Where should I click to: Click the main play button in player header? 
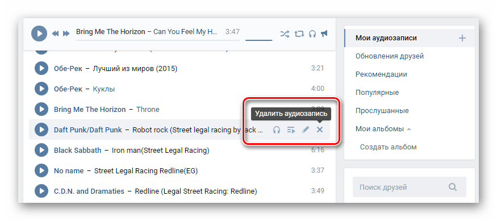tap(39, 34)
